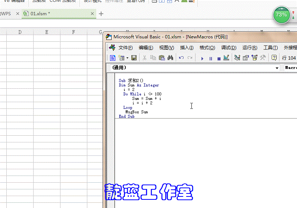The height and width of the screenshot is (208, 297).
Task: Open the (通用) object dropdown list
Action: pos(277,68)
